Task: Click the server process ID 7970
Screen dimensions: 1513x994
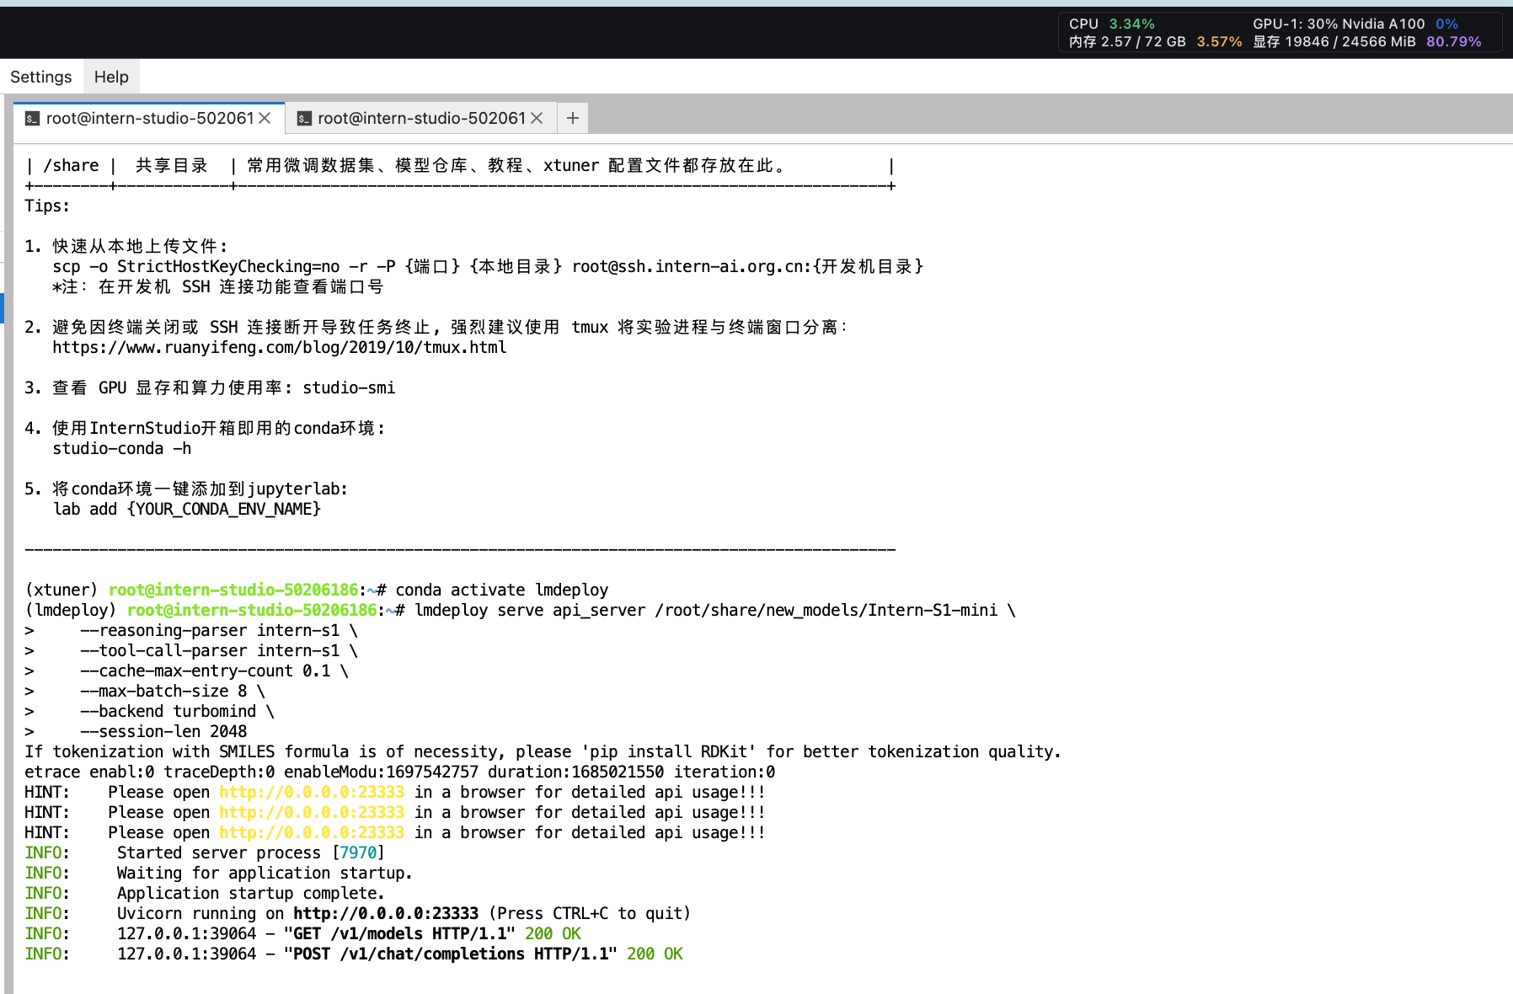Action: click(x=358, y=852)
